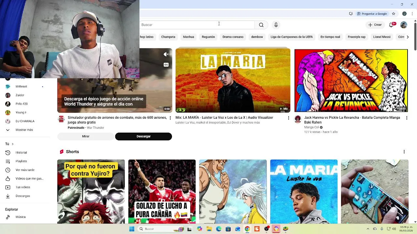The height and width of the screenshot is (234, 417).
Task: Bookmark this page with star icon
Action: coord(394,14)
